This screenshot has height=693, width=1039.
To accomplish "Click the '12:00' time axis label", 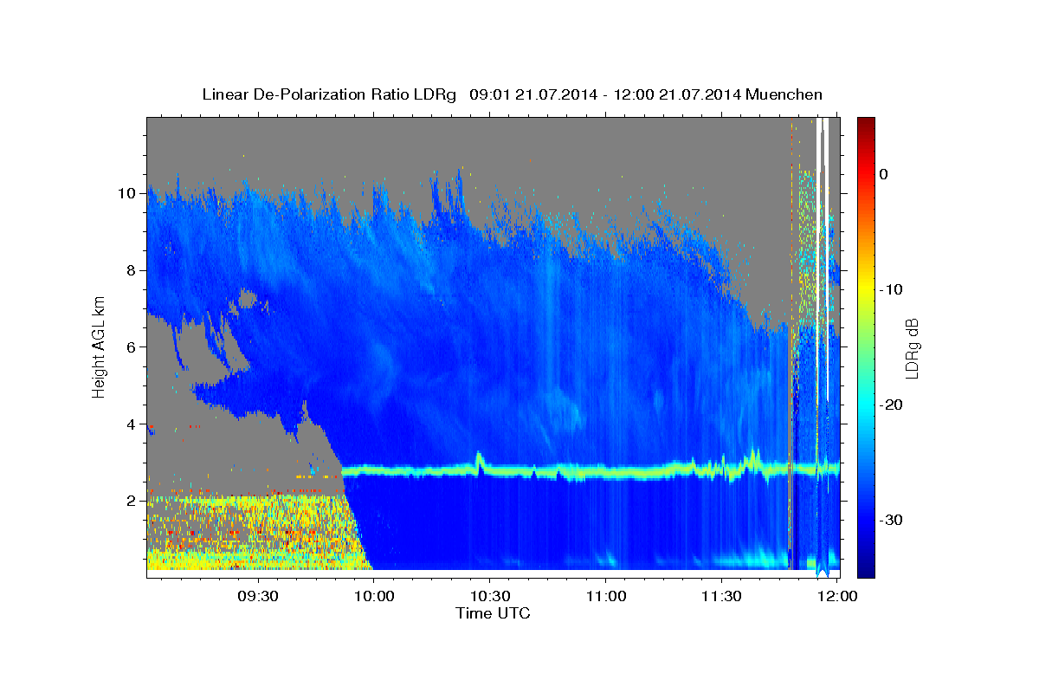I will tap(836, 596).
